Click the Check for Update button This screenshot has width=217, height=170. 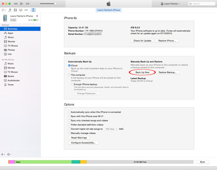click(142, 41)
